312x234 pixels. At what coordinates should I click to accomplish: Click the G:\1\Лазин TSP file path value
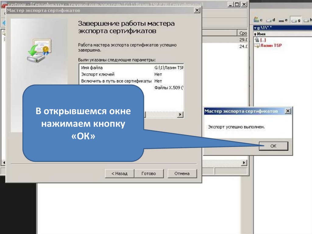tap(169, 67)
